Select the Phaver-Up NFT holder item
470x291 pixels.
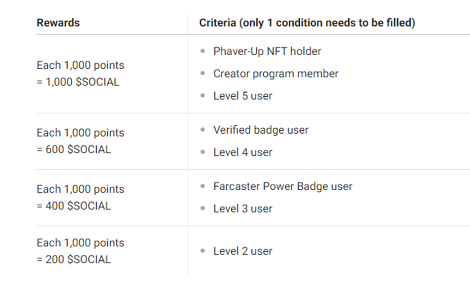click(x=267, y=51)
